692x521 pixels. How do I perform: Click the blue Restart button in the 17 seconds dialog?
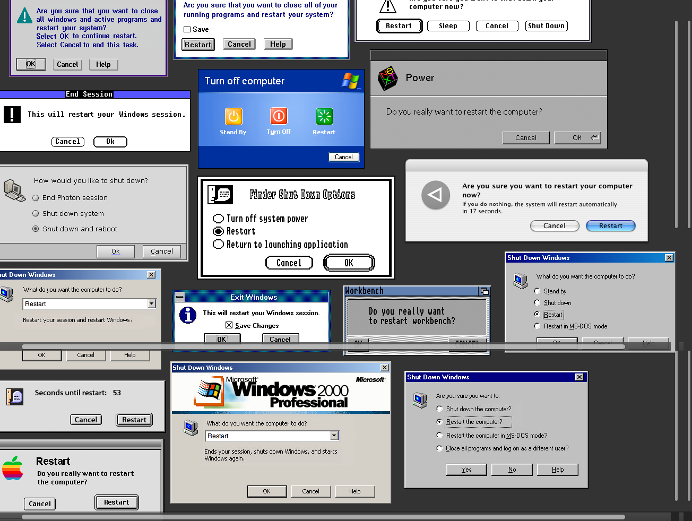pos(611,225)
